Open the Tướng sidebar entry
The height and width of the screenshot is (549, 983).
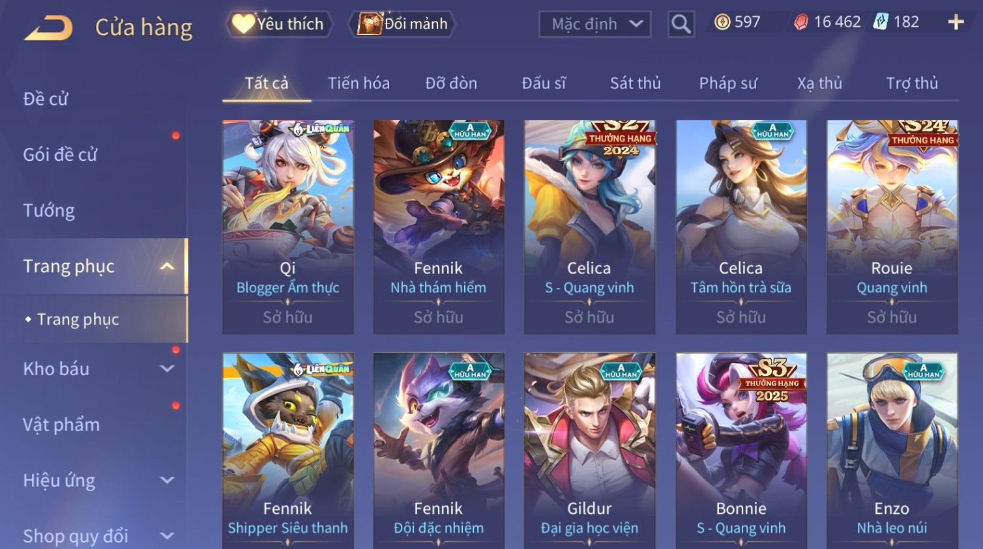tap(49, 211)
